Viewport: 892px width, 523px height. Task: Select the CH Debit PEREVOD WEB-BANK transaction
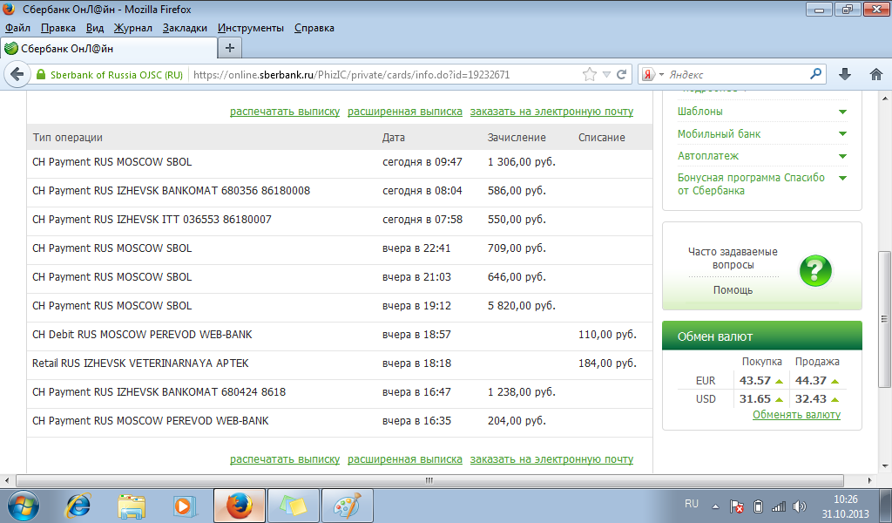(x=340, y=335)
